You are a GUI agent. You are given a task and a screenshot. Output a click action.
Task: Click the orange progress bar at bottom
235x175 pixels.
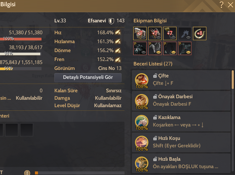(x=80, y=173)
